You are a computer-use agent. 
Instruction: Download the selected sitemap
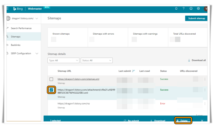158,121
